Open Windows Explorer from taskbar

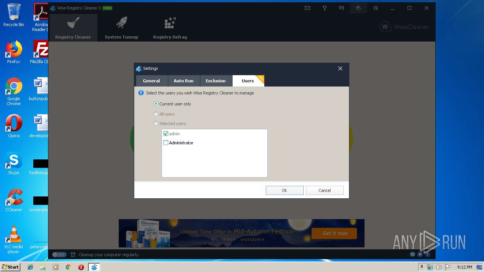pyautogui.click(x=43, y=267)
